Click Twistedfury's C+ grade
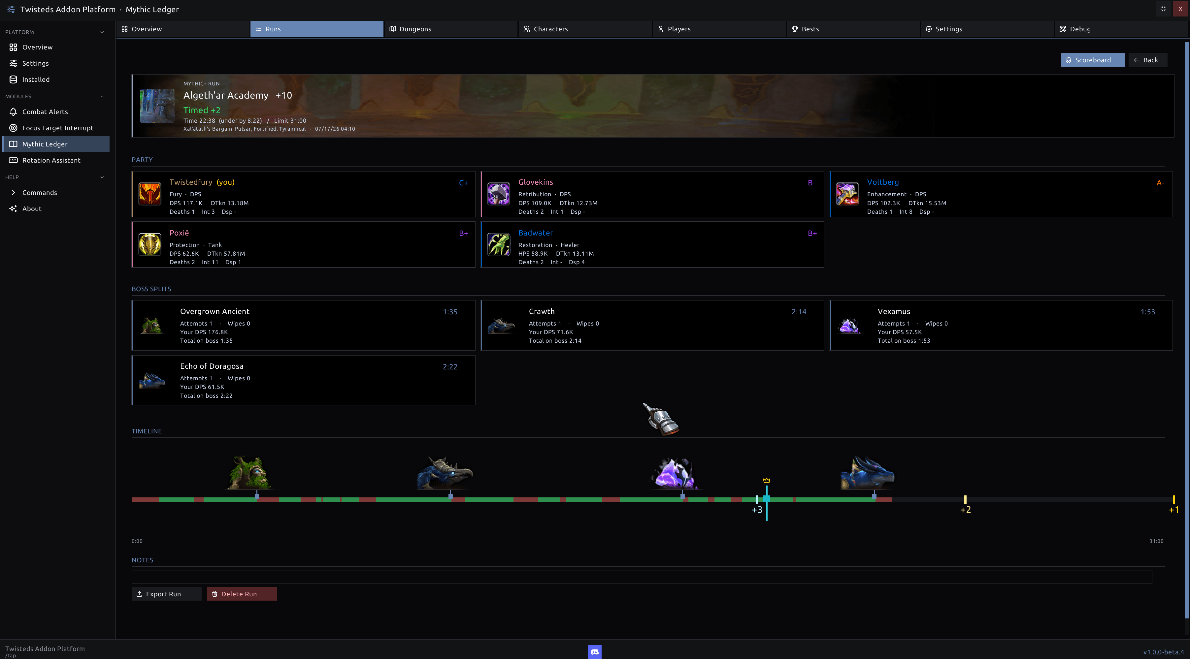1190x659 pixels. (x=463, y=183)
